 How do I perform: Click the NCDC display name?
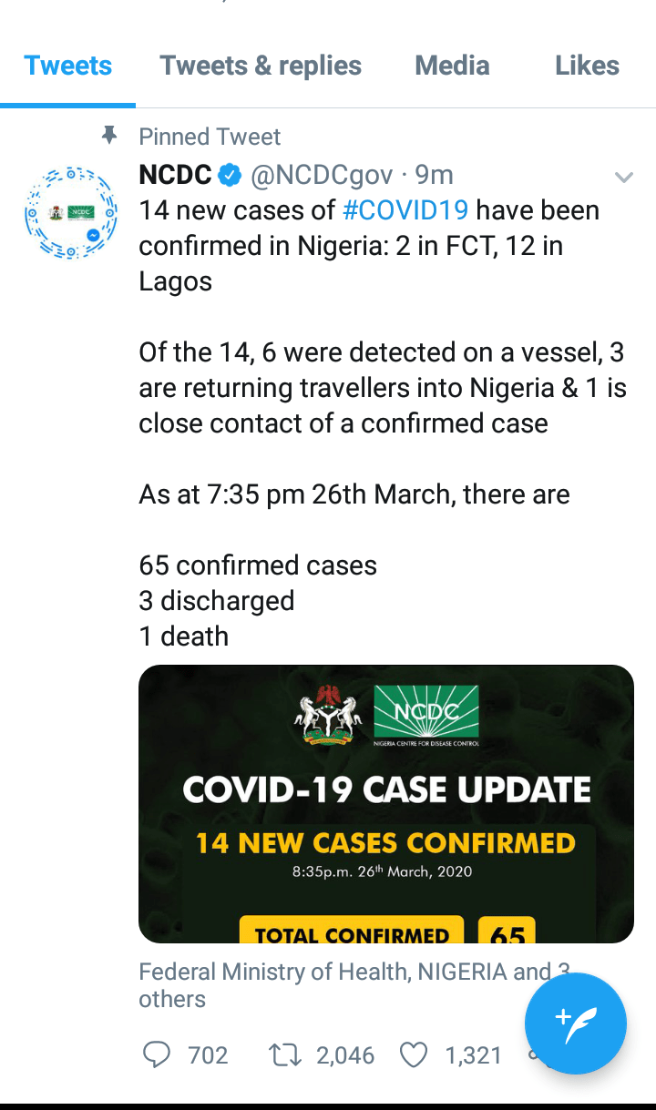(175, 174)
